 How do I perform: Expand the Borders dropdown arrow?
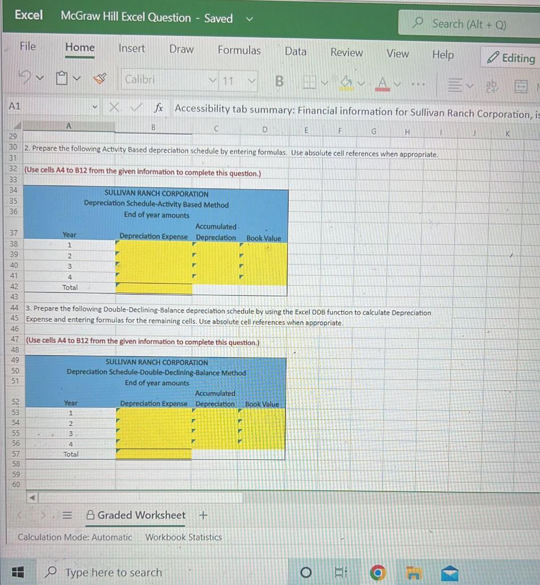point(325,82)
